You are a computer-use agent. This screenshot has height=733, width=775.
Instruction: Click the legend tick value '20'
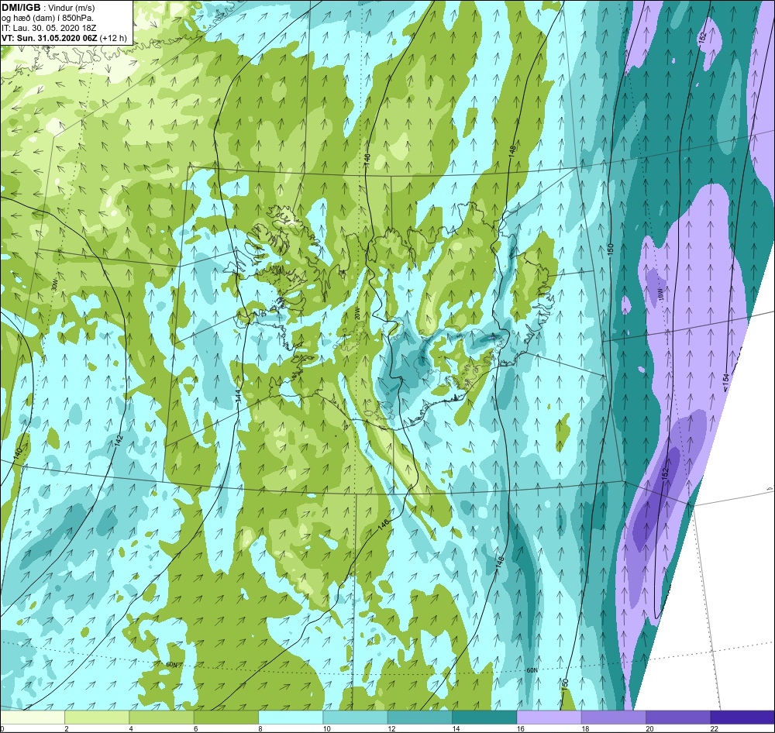[x=649, y=728]
